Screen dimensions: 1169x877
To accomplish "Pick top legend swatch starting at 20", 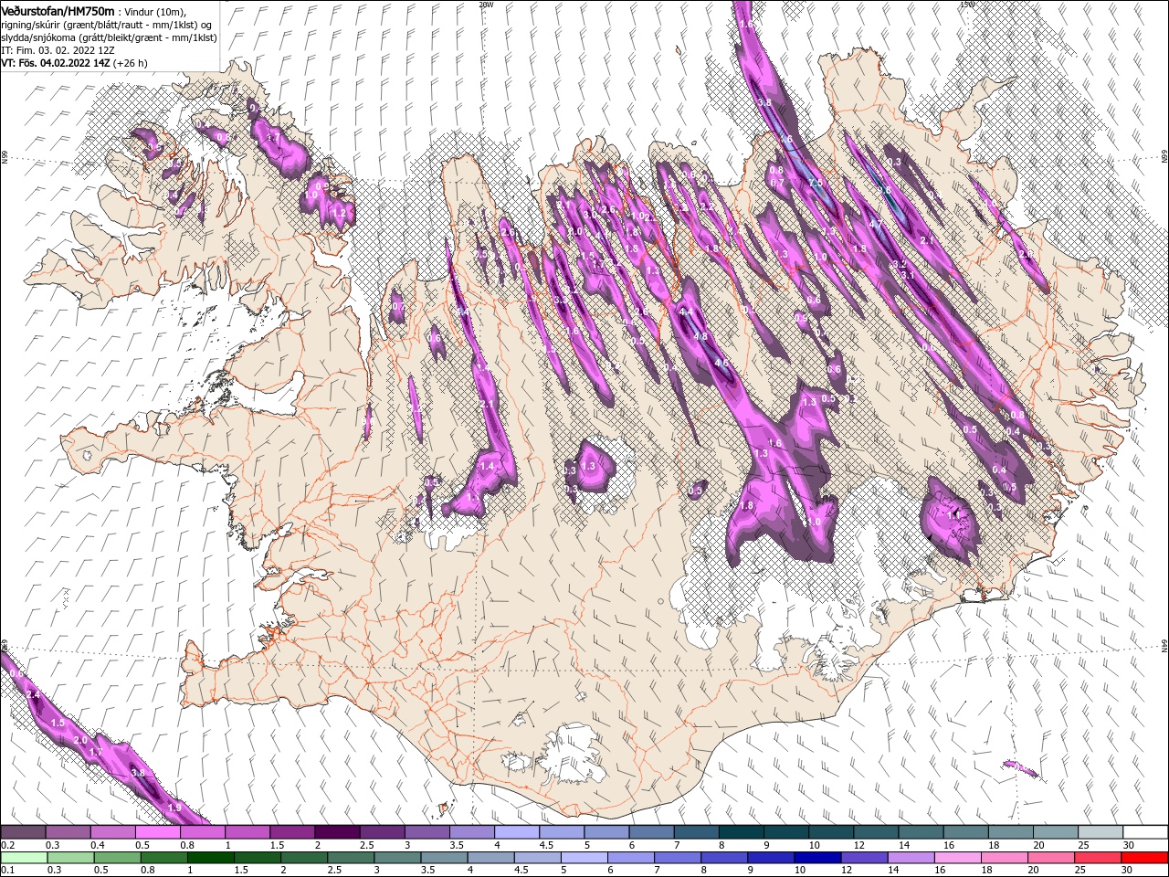I will [1057, 832].
